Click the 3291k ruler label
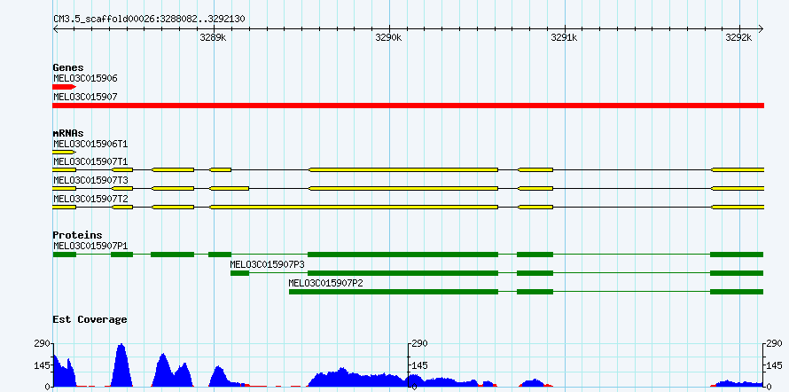Viewport: 789px width, 392px height. [x=564, y=38]
